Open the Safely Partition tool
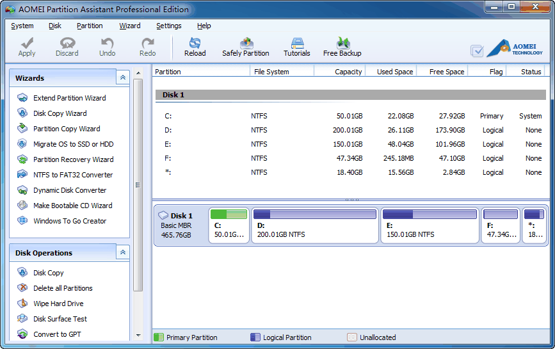Image resolution: width=555 pixels, height=349 pixels. point(246,47)
